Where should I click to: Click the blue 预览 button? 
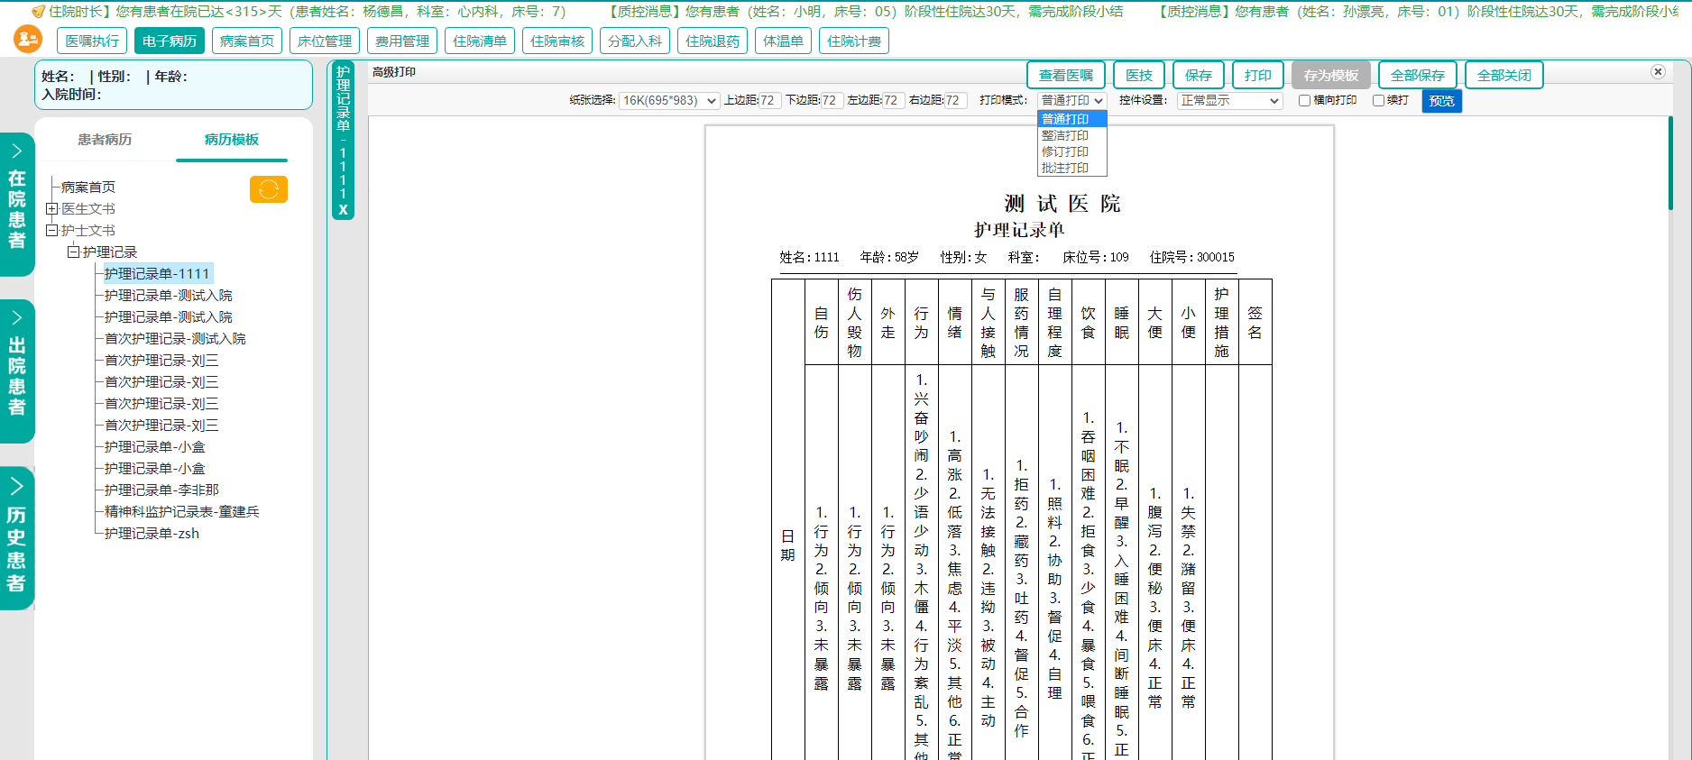1442,101
